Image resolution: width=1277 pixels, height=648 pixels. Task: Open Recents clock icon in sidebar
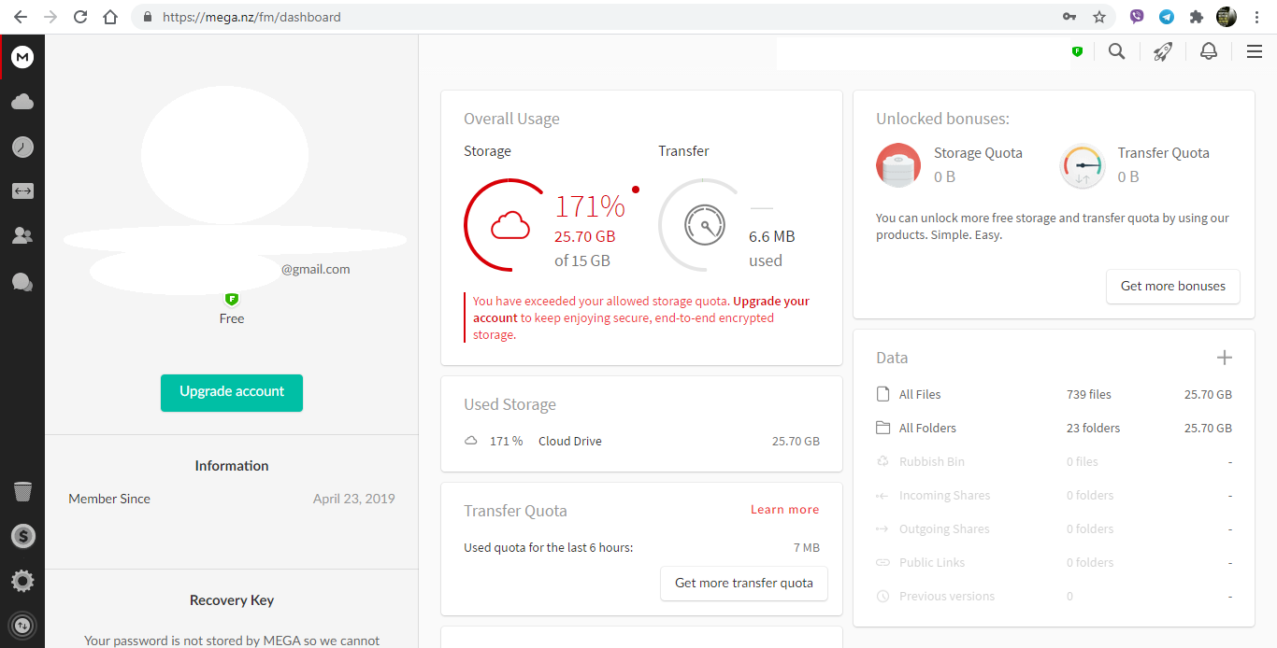coord(22,147)
